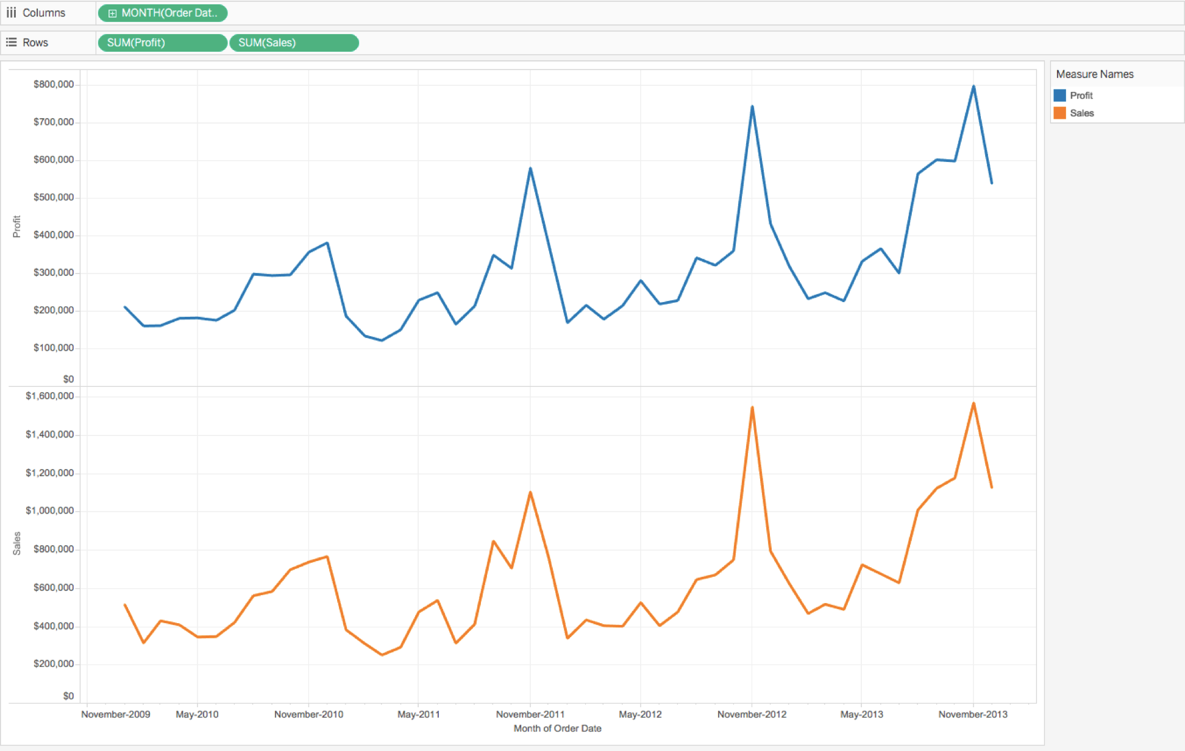Click the Measure Names legend card

tap(1116, 91)
